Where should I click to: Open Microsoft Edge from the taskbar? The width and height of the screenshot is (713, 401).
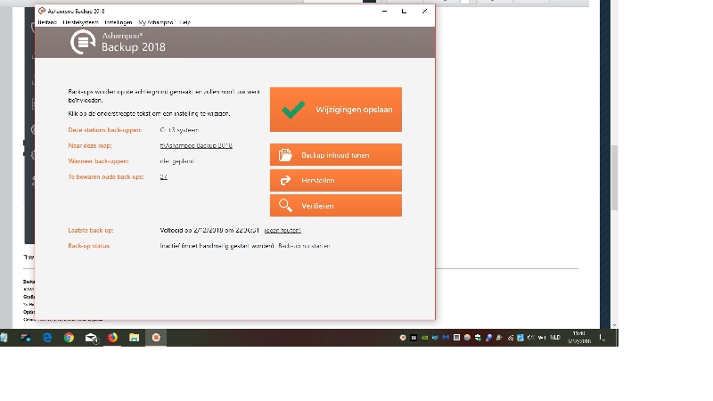[47, 338]
